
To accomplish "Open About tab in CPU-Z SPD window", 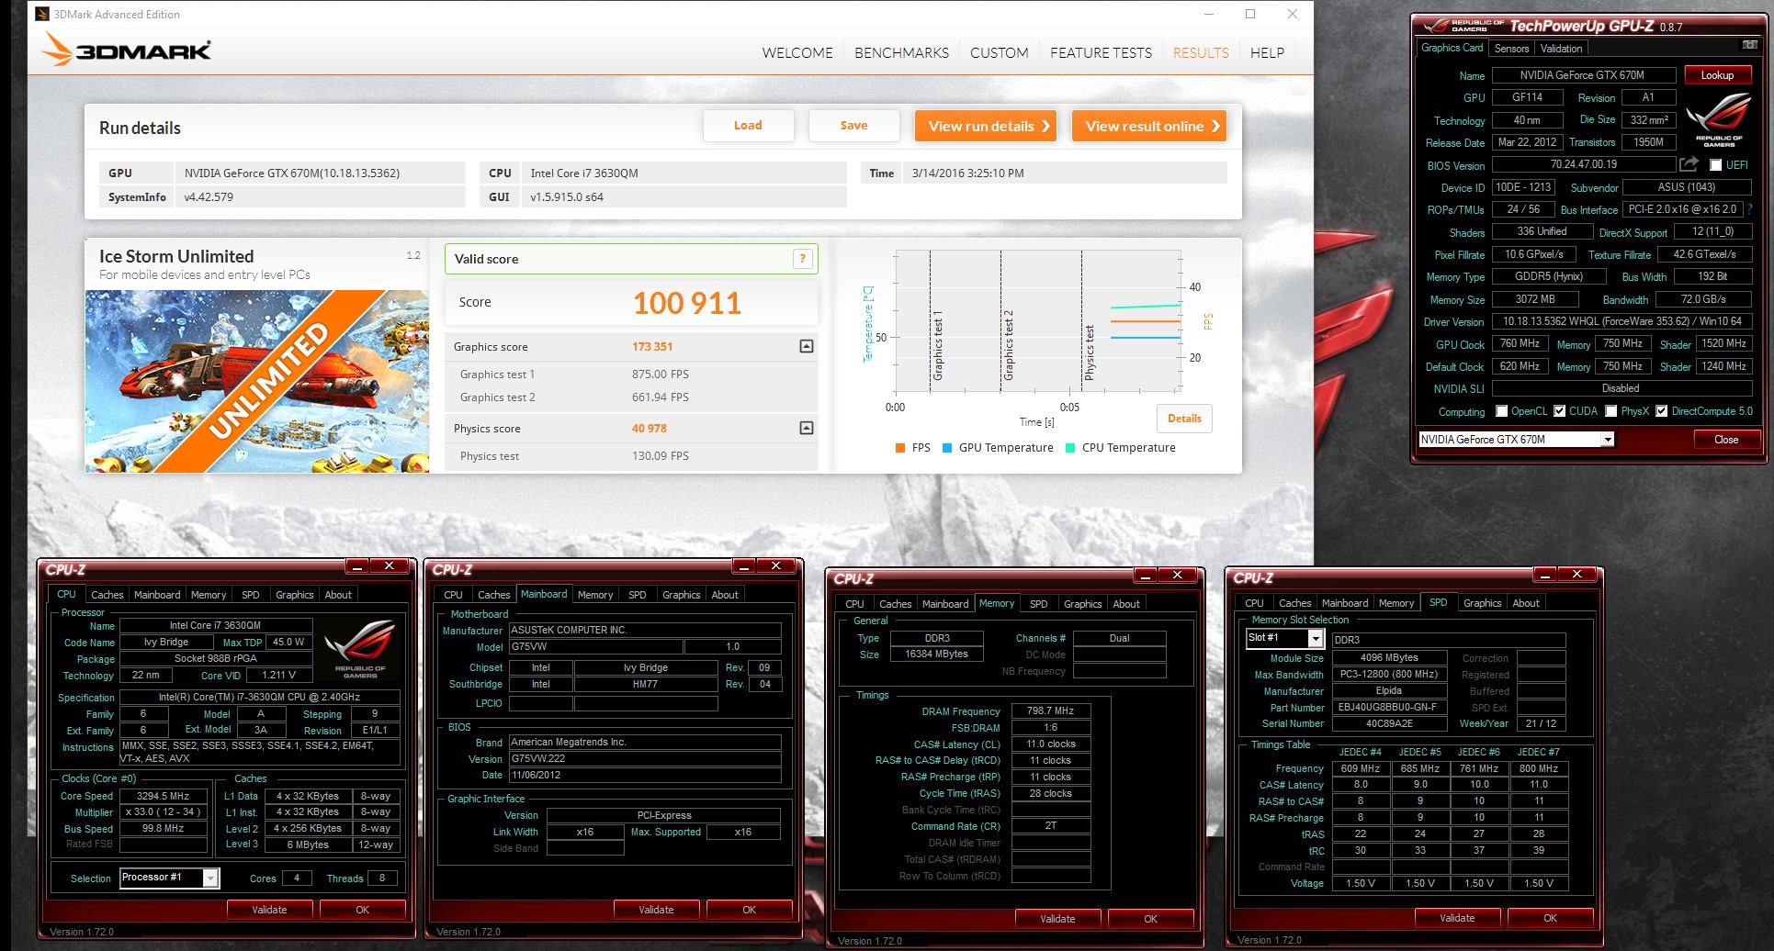I will click(x=1525, y=603).
